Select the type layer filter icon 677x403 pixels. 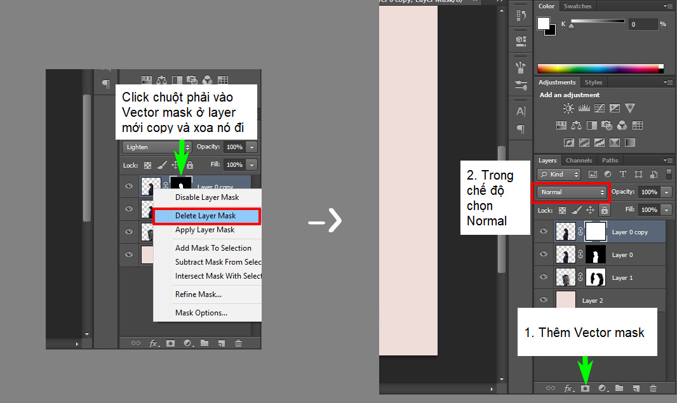coord(623,174)
